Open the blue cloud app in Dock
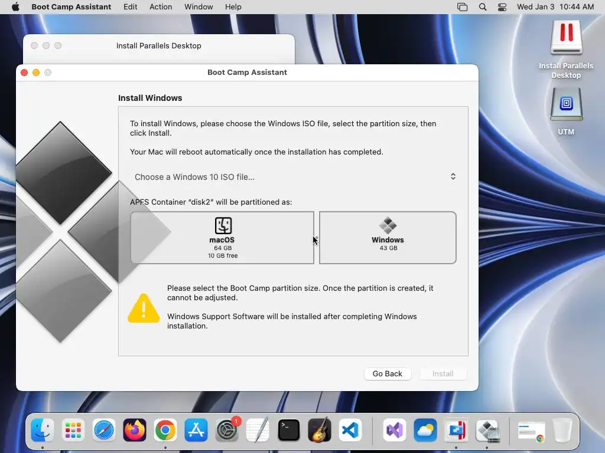 click(425, 430)
